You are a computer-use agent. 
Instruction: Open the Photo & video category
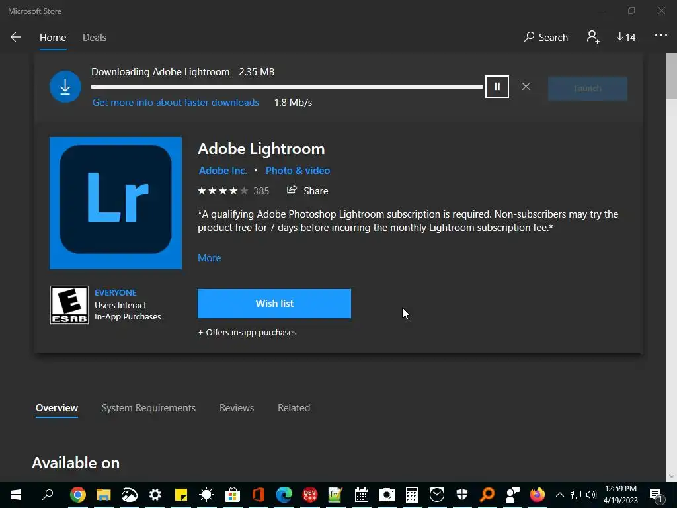(298, 170)
